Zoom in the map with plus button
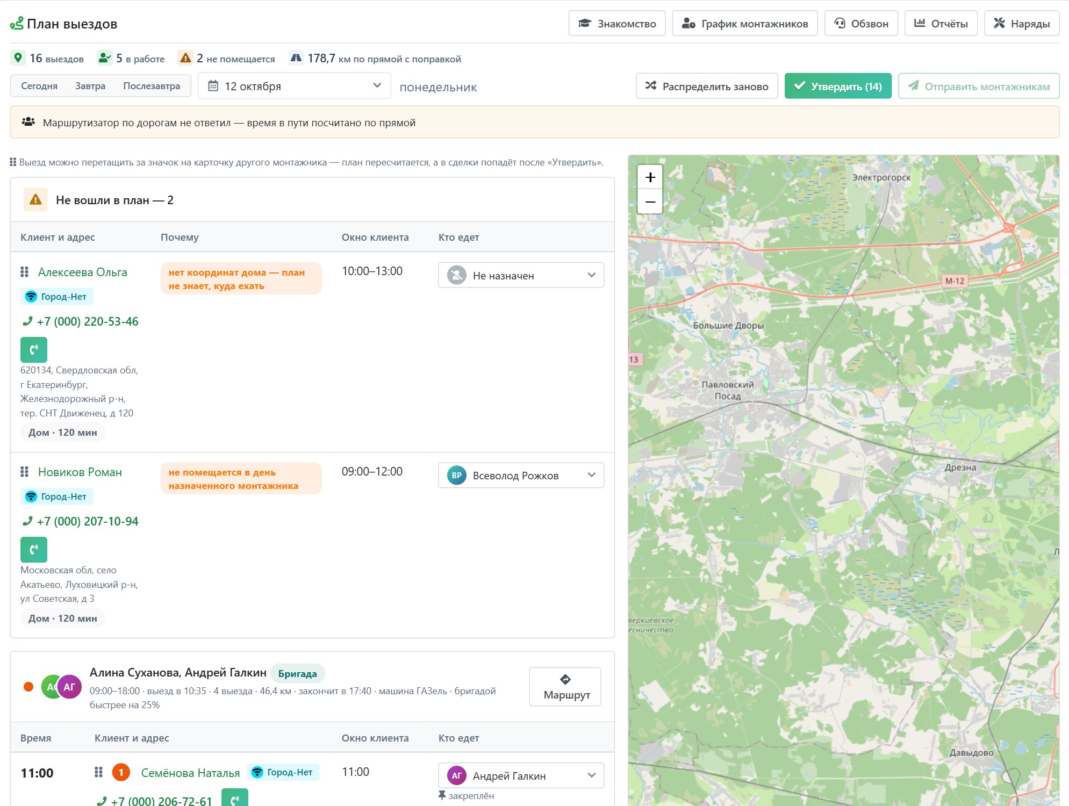The height and width of the screenshot is (806, 1069). point(650,177)
